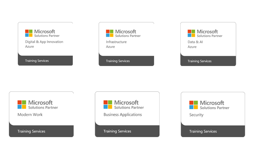Click Training Services bar on Data & AI badge
Viewport: 254px width, 157px height.
click(208, 61)
